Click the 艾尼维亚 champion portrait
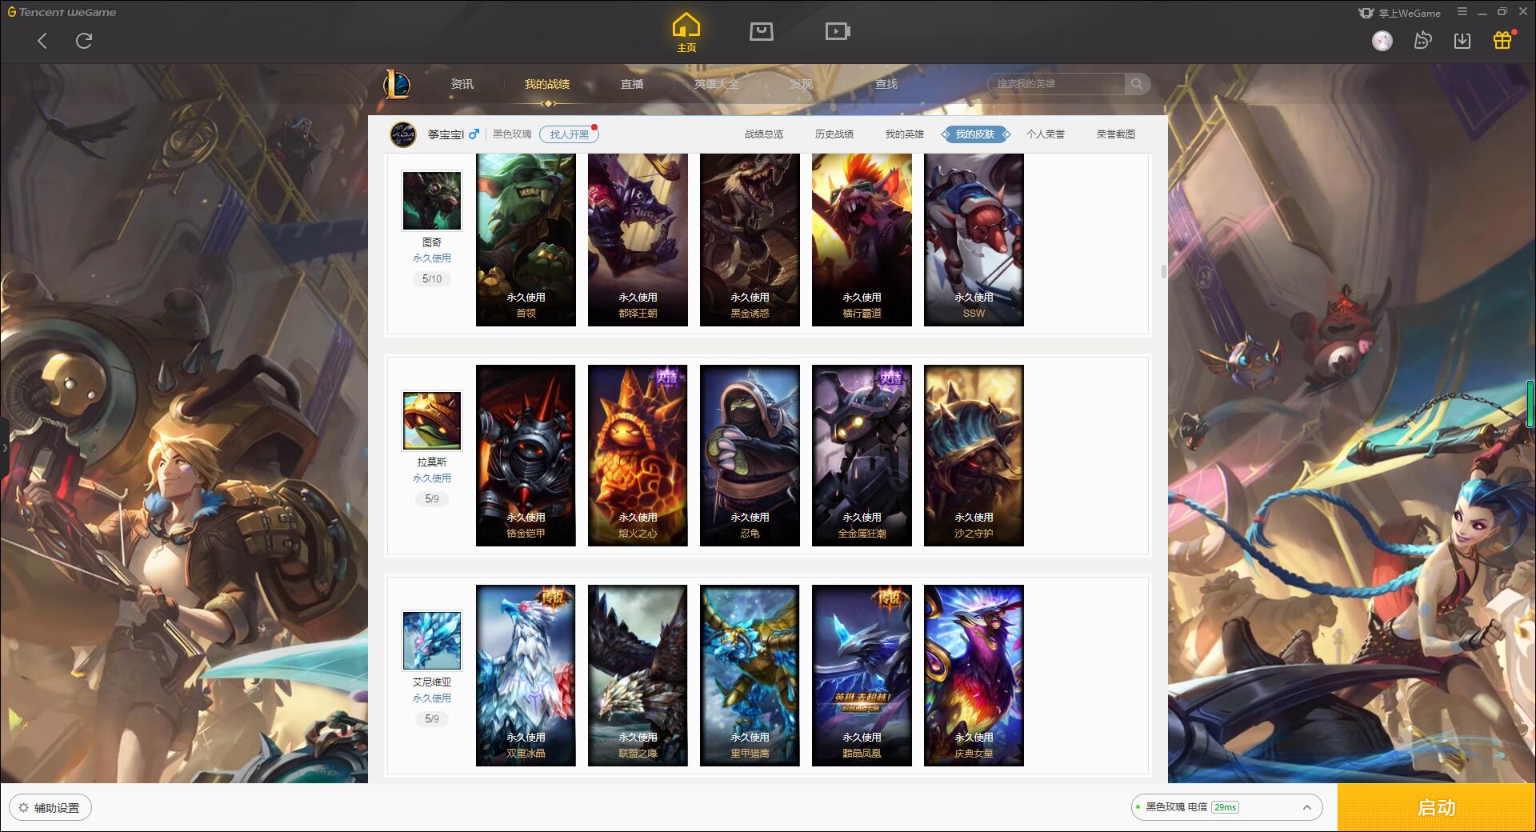The width and height of the screenshot is (1536, 832). coord(432,641)
